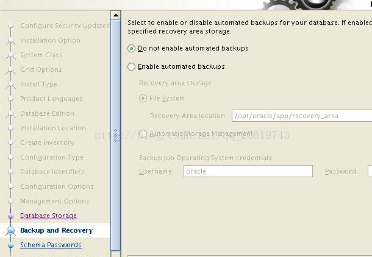372x257 pixels.
Task: Click Backup Job Operating System credentials label
Action: point(206,158)
